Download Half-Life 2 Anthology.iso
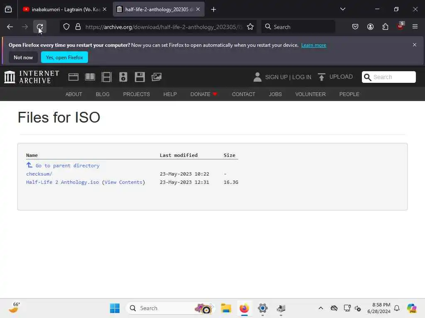The width and height of the screenshot is (425, 318). 62,182
